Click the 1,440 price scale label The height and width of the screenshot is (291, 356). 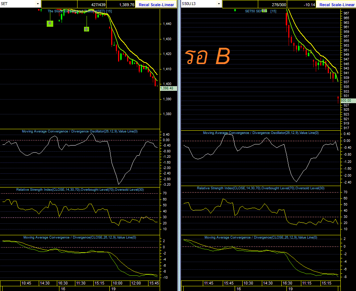coord(167,24)
